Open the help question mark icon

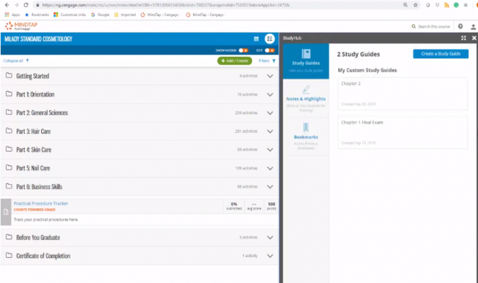(x=460, y=26)
